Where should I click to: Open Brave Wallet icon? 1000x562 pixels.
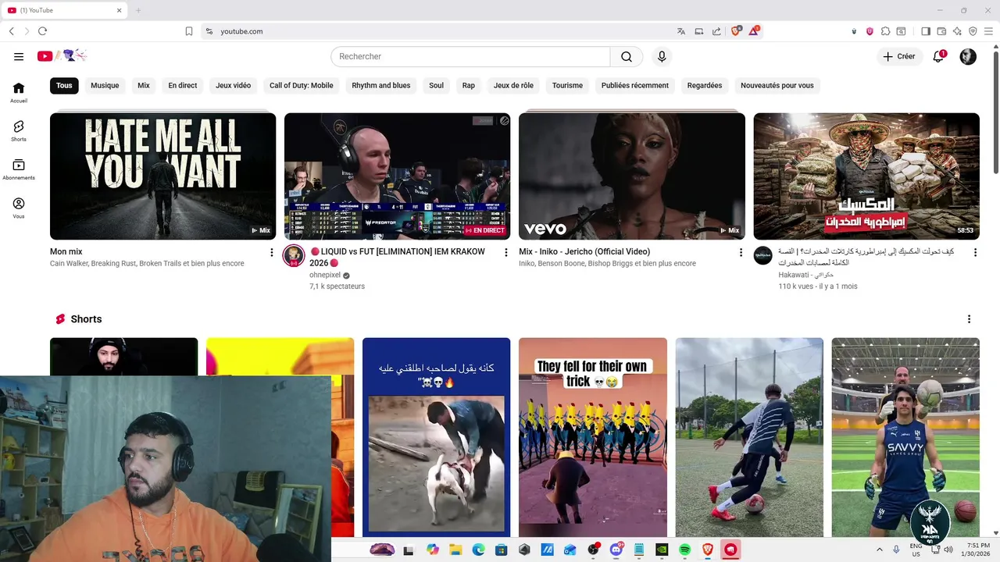point(941,31)
